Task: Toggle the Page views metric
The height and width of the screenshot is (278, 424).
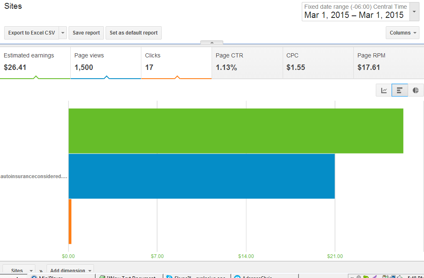Action: pyautogui.click(x=106, y=63)
